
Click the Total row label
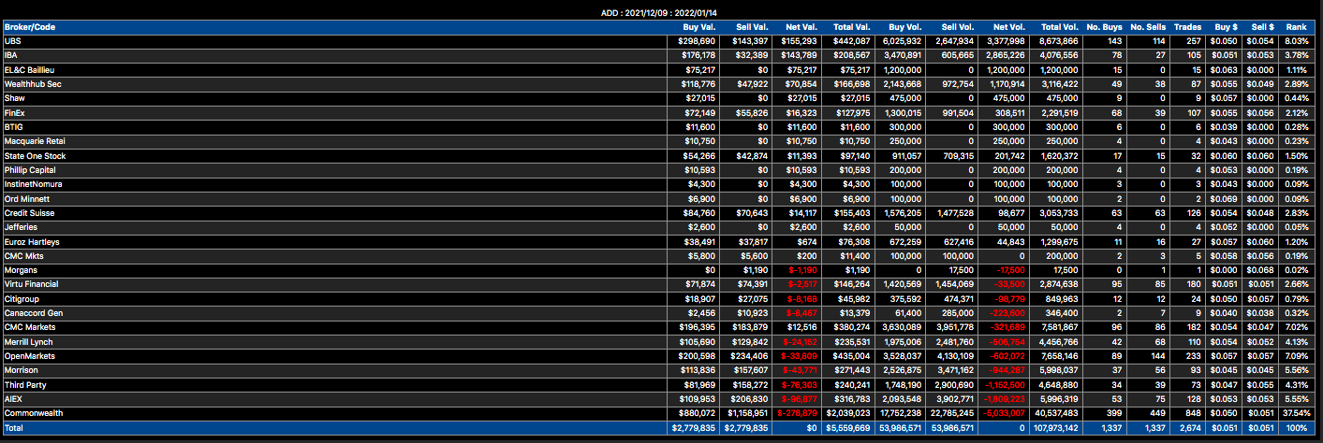14,428
